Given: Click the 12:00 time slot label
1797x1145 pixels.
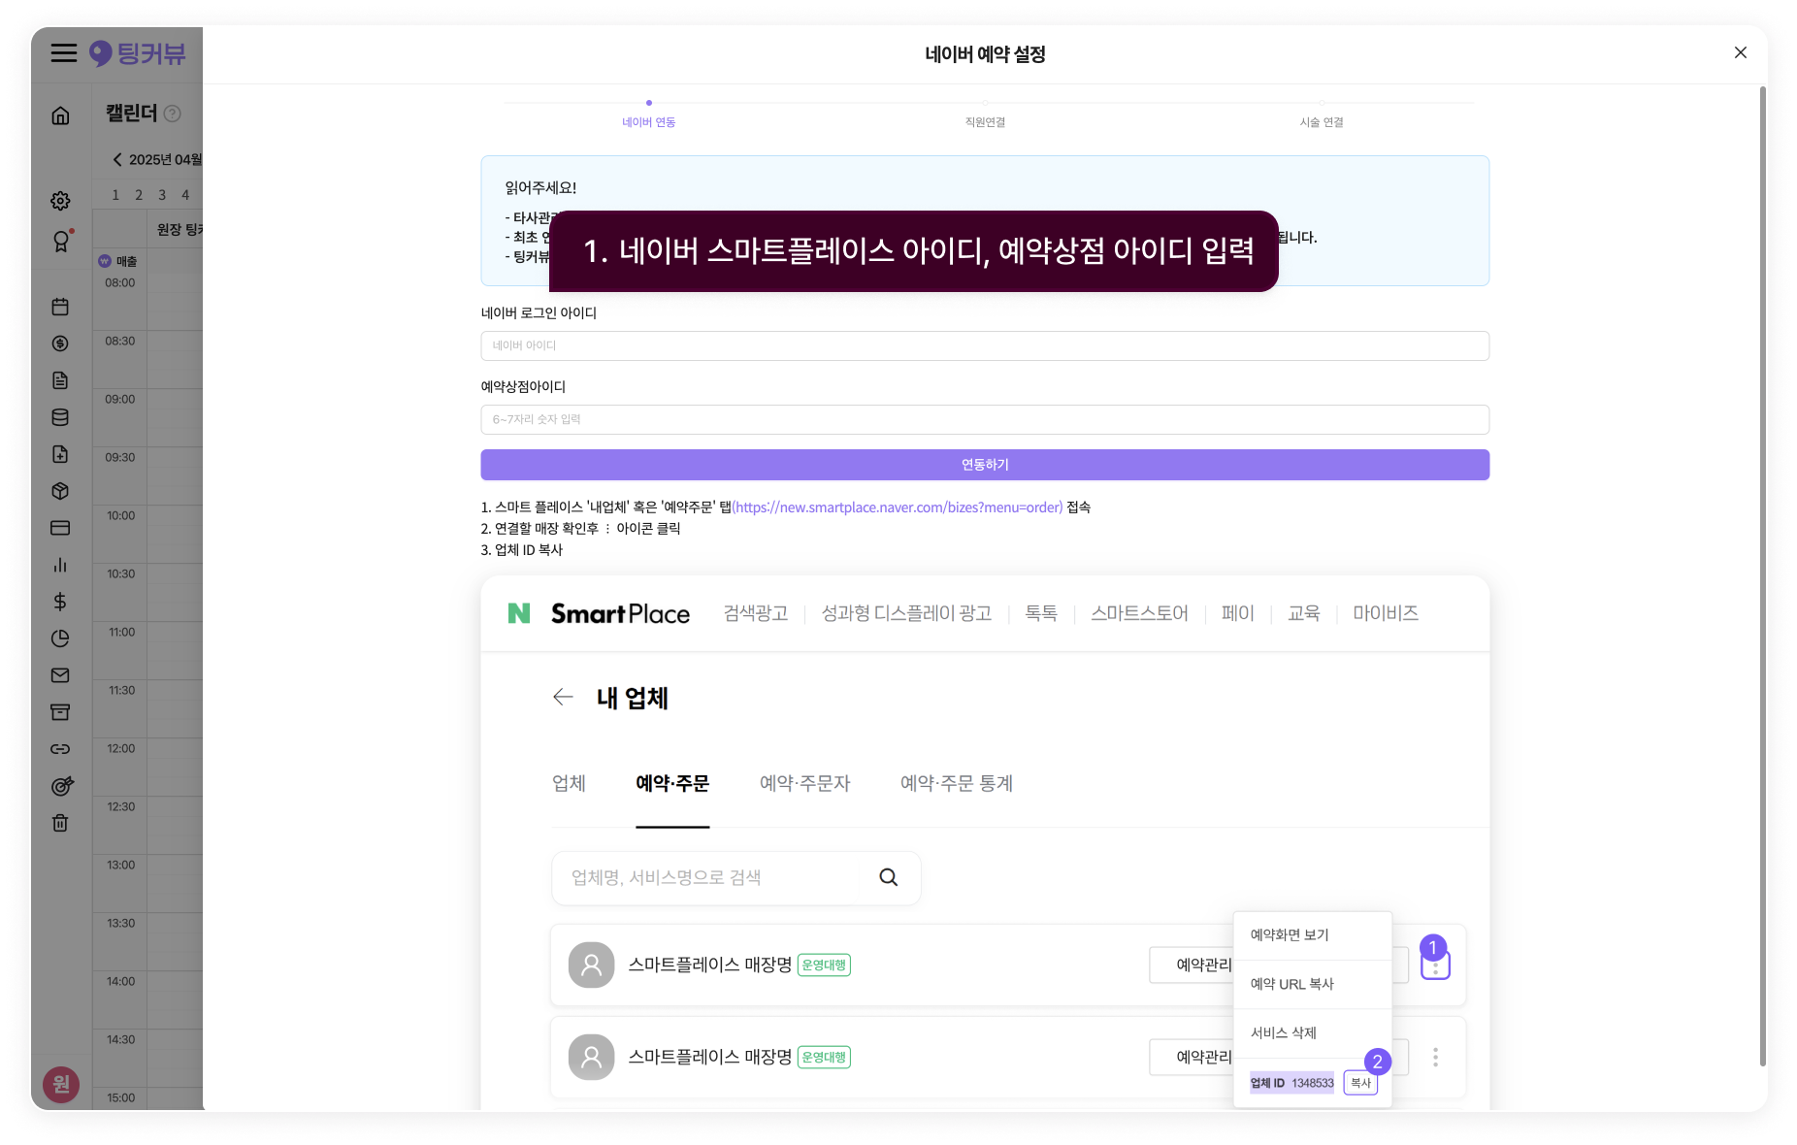Looking at the screenshot, I should 121,748.
